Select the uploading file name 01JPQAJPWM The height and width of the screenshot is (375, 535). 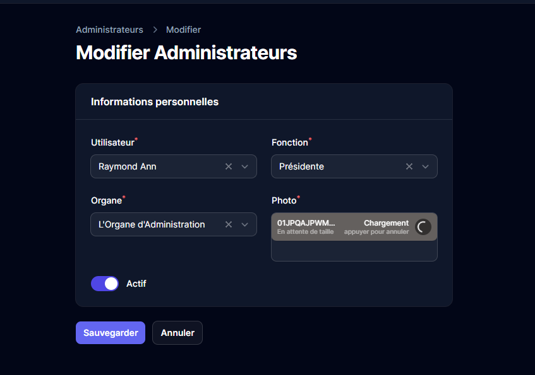coord(306,223)
